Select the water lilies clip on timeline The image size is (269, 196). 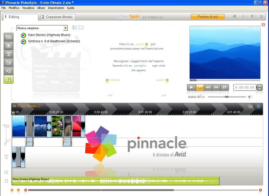click(x=57, y=126)
